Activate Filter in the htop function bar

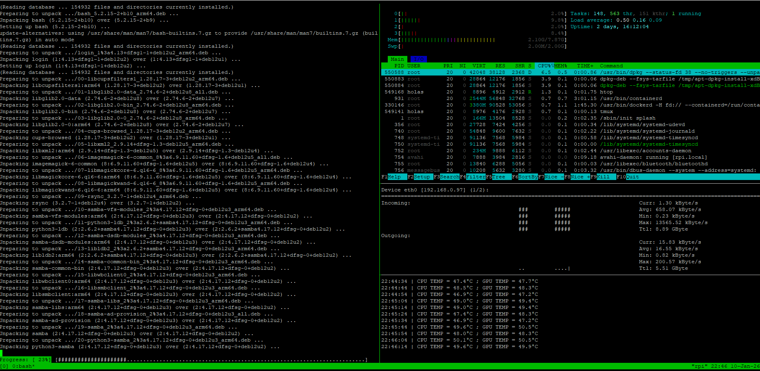pyautogui.click(x=476, y=177)
